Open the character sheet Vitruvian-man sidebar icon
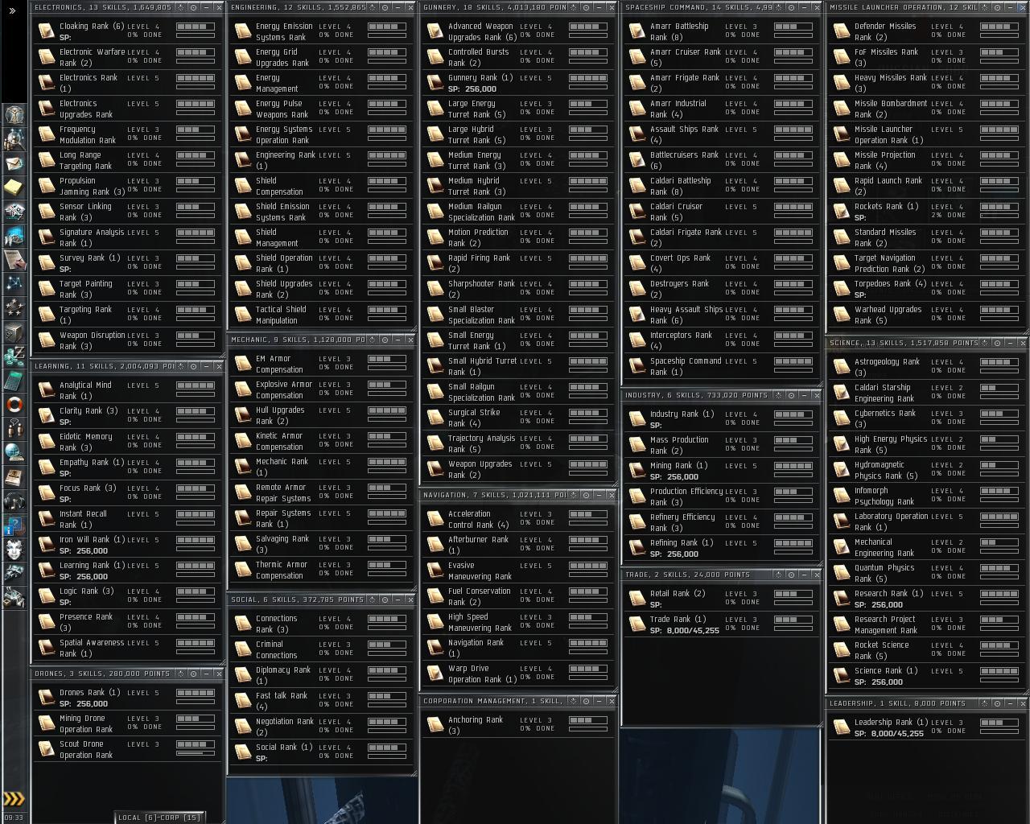This screenshot has width=1030, height=824. [14, 114]
